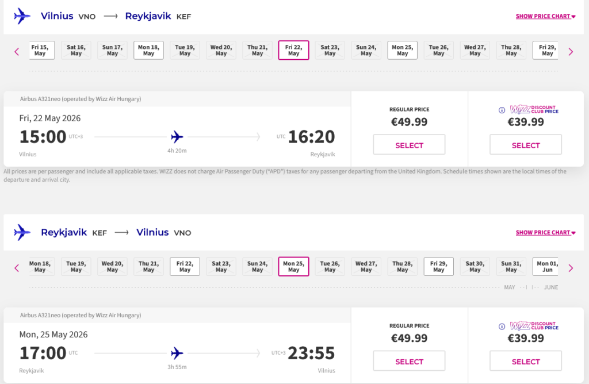Select outbound regular price €49.99
The height and width of the screenshot is (384, 589).
coord(409,145)
